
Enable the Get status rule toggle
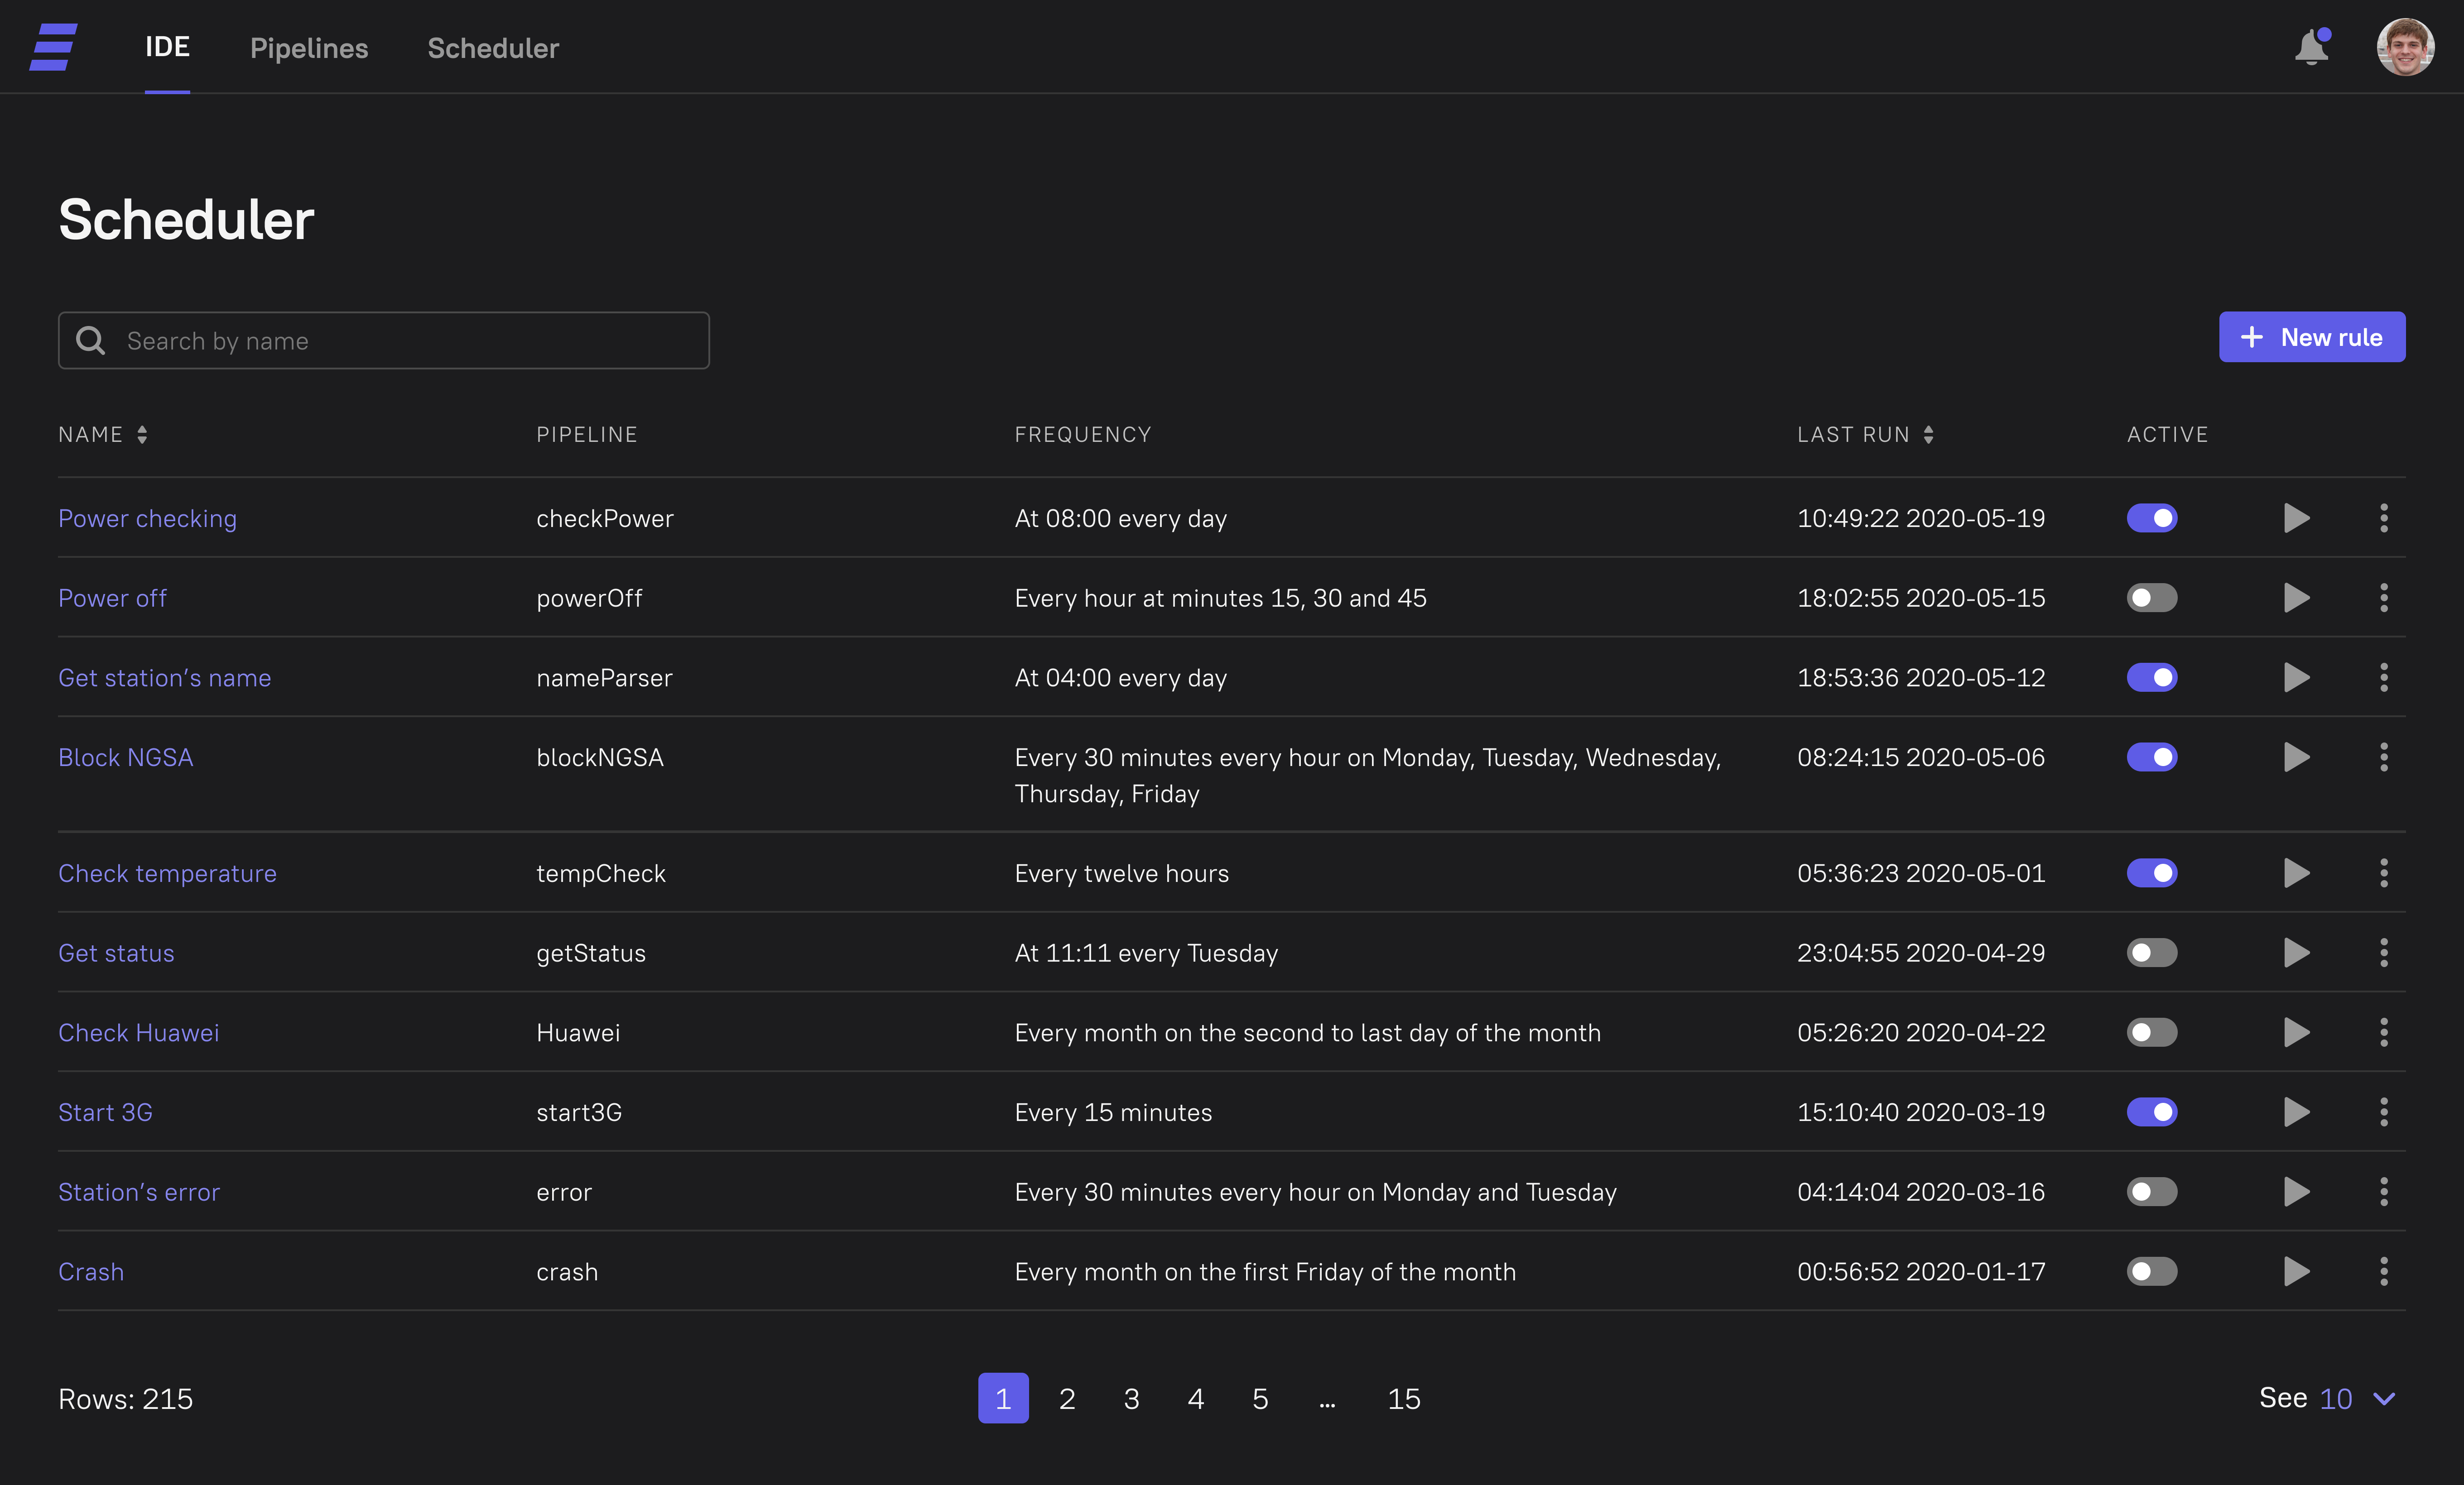click(2152, 953)
